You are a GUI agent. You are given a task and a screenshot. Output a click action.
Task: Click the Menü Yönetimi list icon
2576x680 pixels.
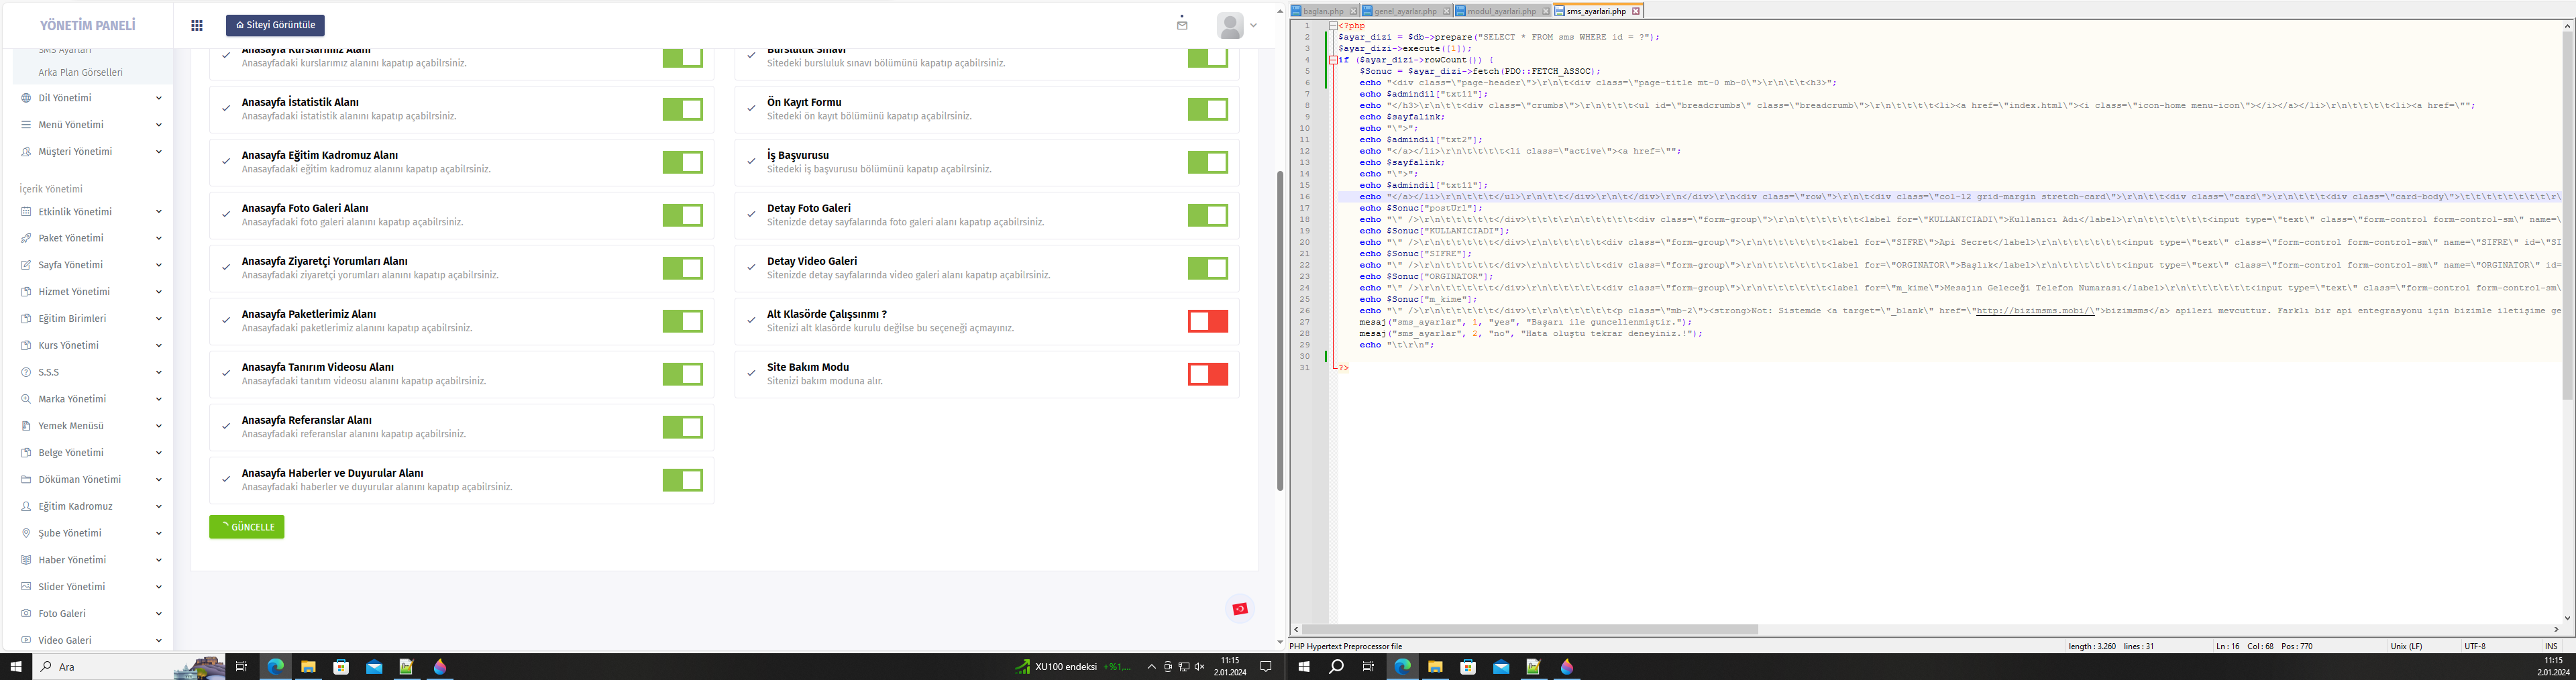click(x=26, y=125)
